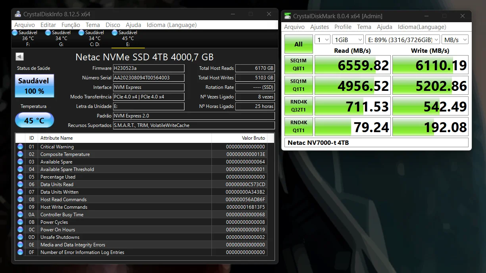Run the RND4K Q32T1 test
486x273 pixels.
(x=298, y=106)
